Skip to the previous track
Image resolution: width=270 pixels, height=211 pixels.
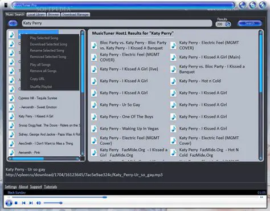(x=23, y=203)
